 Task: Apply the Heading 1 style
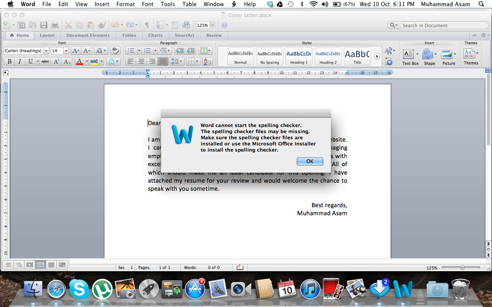click(299, 56)
